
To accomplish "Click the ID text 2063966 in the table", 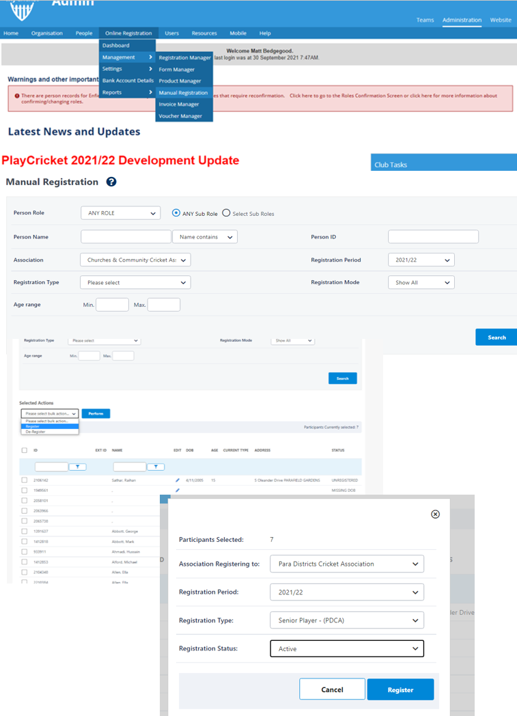I will coord(40,511).
